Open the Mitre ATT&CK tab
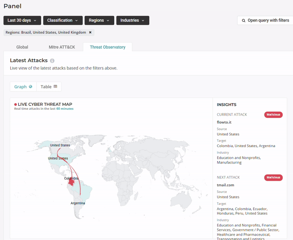The height and width of the screenshot is (240, 293). click(62, 47)
